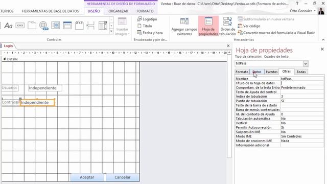Viewport: 327px width, 184px height.
Task: Click the form's vertical scrollbar up arrow
Action: click(x=229, y=52)
